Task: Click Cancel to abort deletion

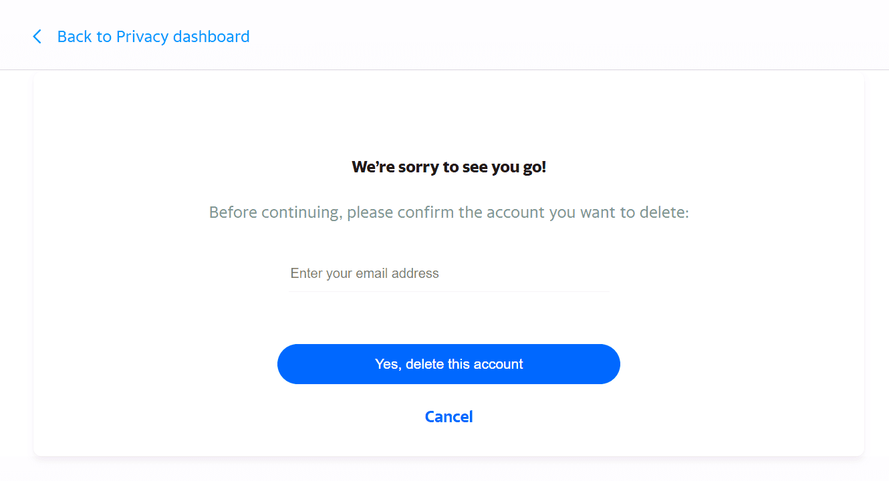Action: pos(449,416)
